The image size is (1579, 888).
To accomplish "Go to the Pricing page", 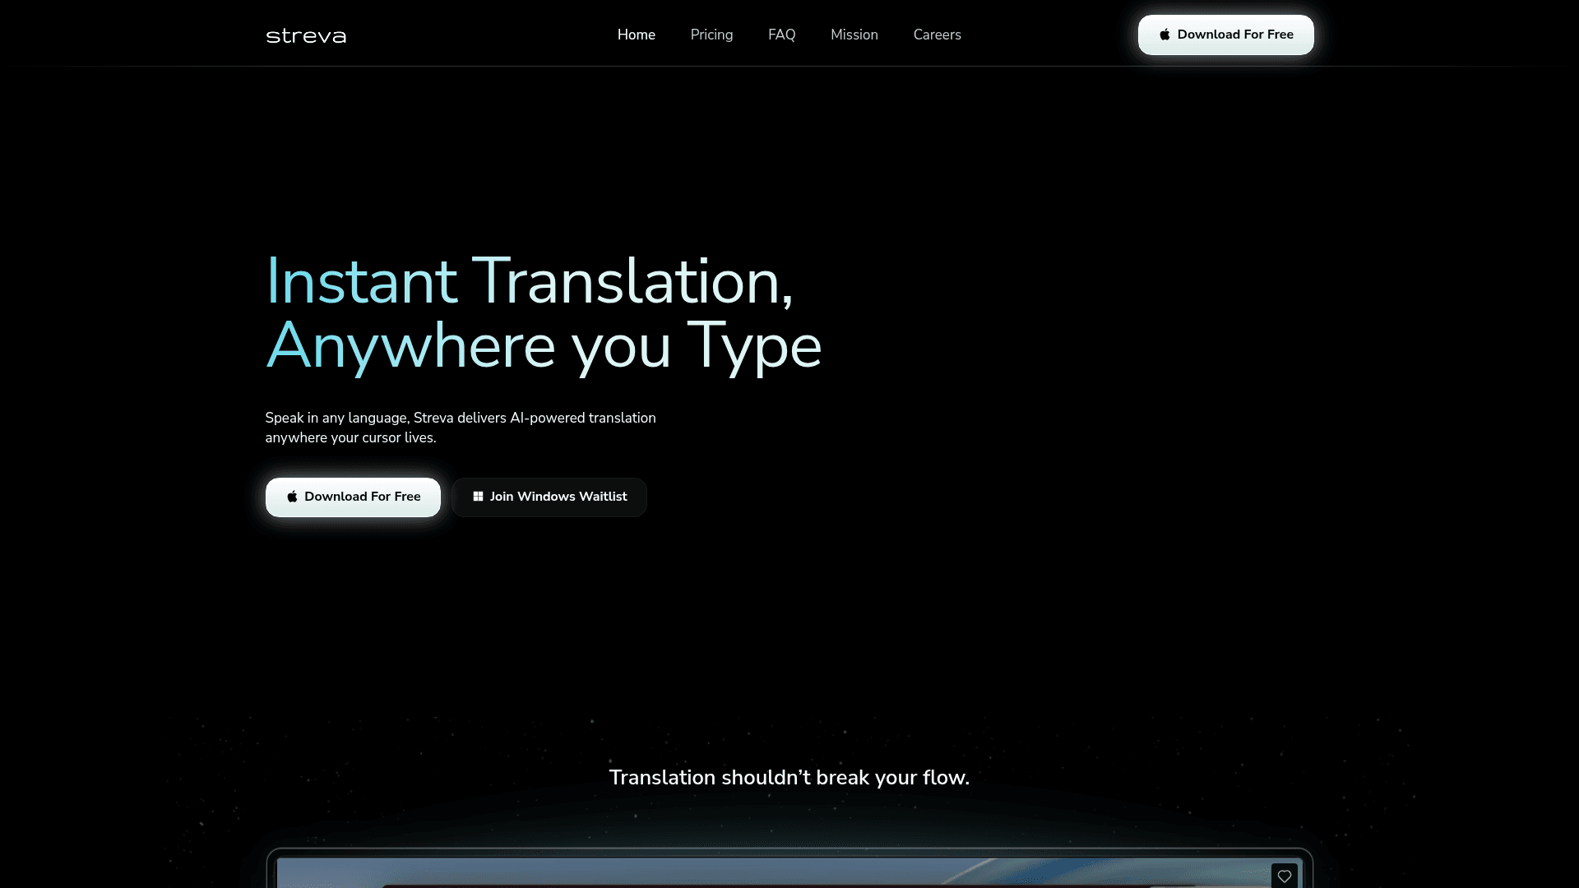I will (x=711, y=35).
